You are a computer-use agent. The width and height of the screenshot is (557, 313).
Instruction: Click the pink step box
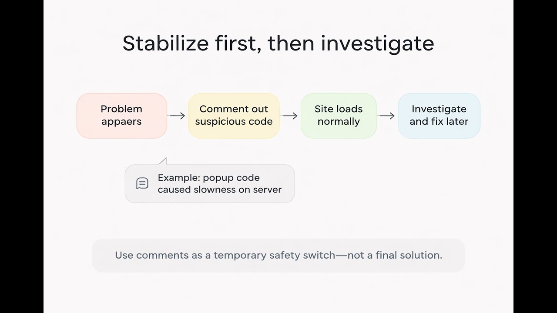pos(122,116)
